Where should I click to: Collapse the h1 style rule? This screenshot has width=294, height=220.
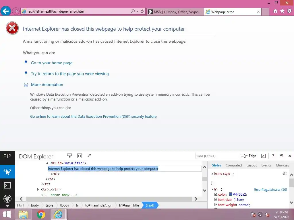pyautogui.click(x=212, y=189)
